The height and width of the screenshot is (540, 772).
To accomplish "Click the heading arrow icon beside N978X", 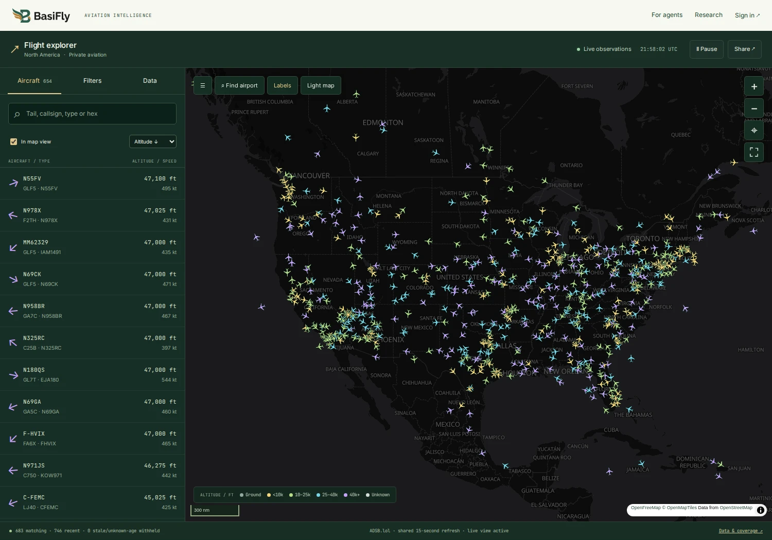I will coord(13,215).
